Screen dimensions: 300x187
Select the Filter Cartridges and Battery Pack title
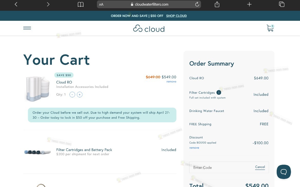click(x=84, y=150)
